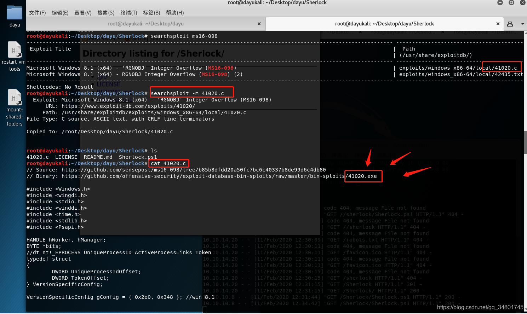
Task: Click the 'Exploit Title' column header
Action: tap(50, 49)
